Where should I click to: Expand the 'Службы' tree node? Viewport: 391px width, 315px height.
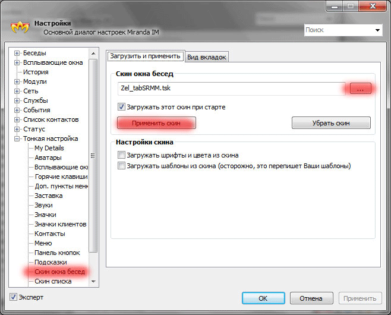(x=17, y=100)
